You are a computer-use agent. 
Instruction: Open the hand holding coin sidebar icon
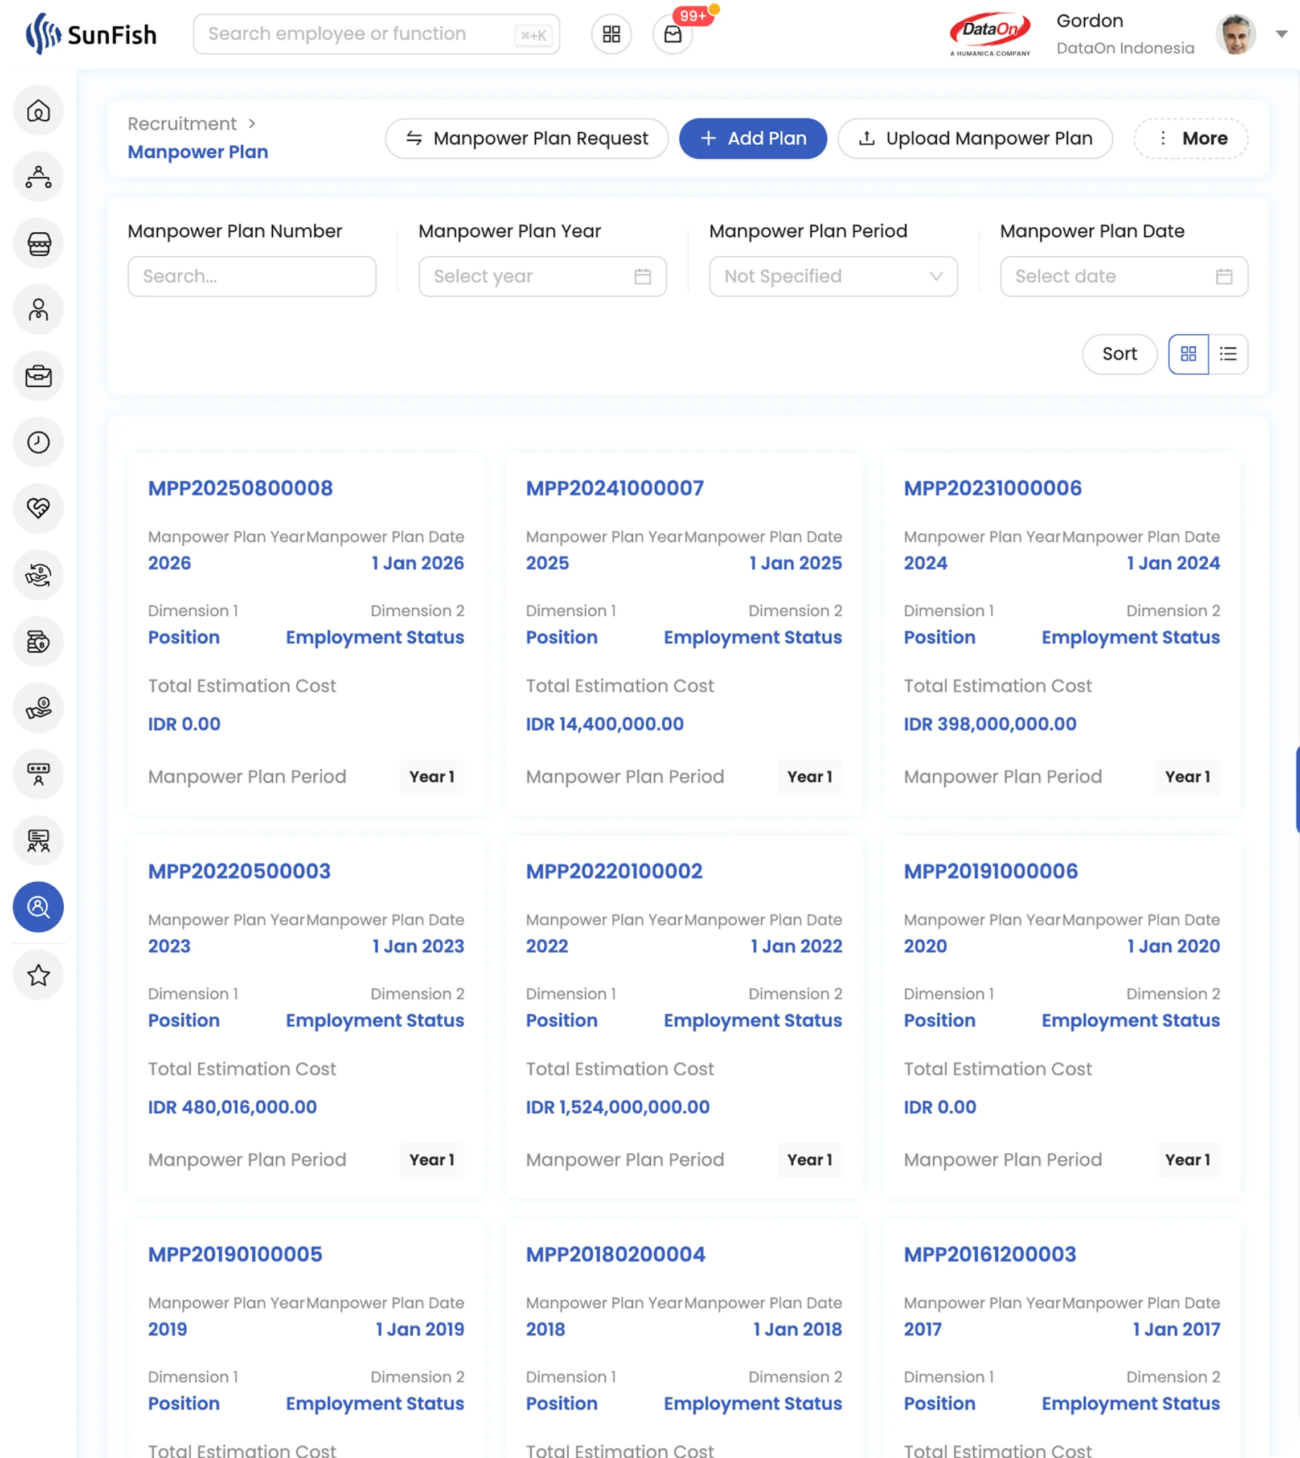(39, 708)
